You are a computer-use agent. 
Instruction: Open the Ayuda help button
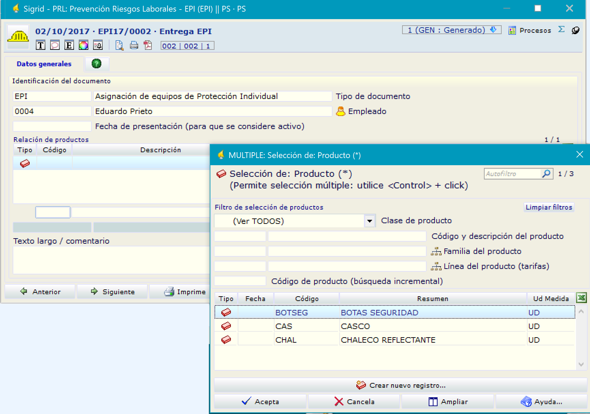click(x=541, y=402)
